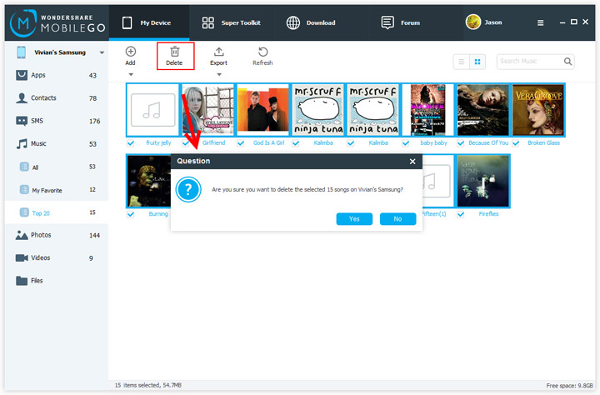Click the Add music icon
Viewport: 600px width, 395px height.
tap(131, 52)
